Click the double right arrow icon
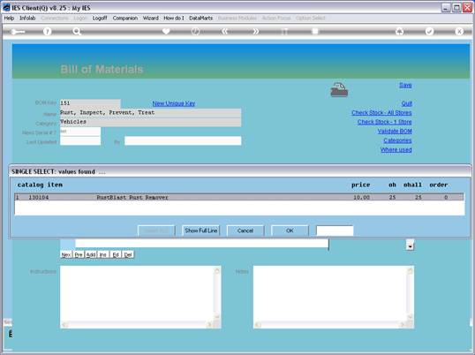The width and height of the screenshot is (475, 355). point(256,31)
